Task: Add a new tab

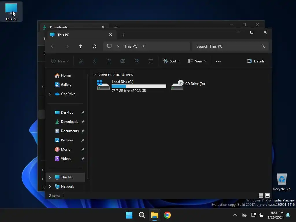Action: (123, 35)
